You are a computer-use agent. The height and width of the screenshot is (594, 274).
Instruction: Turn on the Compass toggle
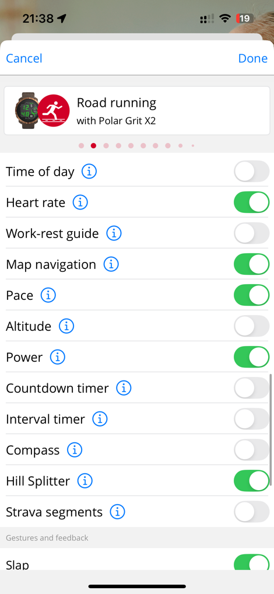252,450
